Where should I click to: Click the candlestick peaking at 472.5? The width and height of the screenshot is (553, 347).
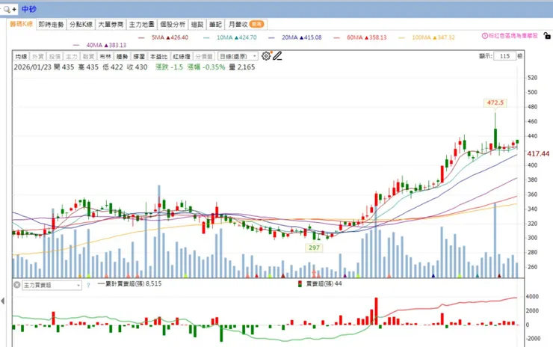tap(495, 132)
